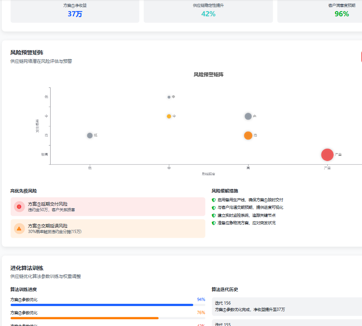Viewport: 362px width, 326px height.
Task: Select the orange 高 bubble in the chart
Action: click(248, 135)
